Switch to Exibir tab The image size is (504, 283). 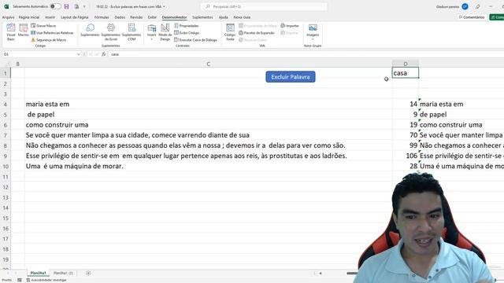[152, 17]
